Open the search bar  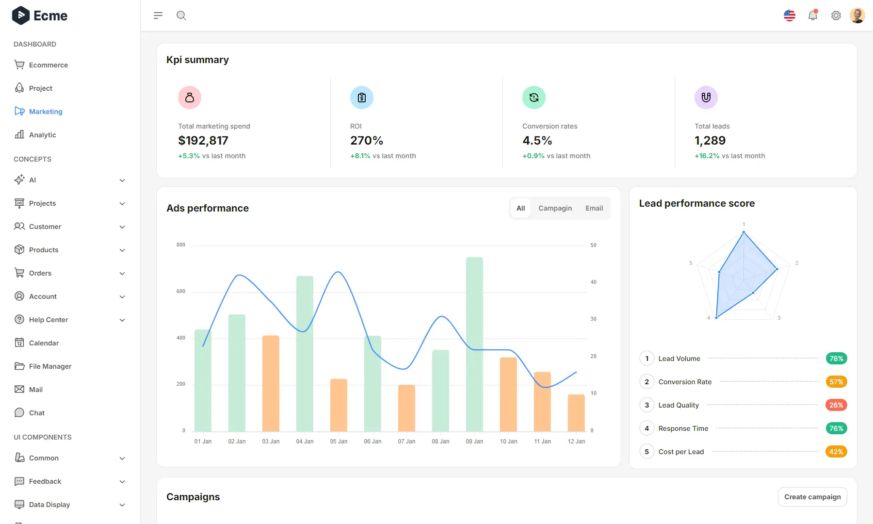point(181,15)
